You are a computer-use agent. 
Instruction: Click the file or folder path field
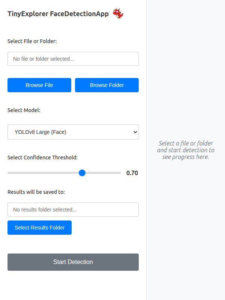tap(73, 59)
